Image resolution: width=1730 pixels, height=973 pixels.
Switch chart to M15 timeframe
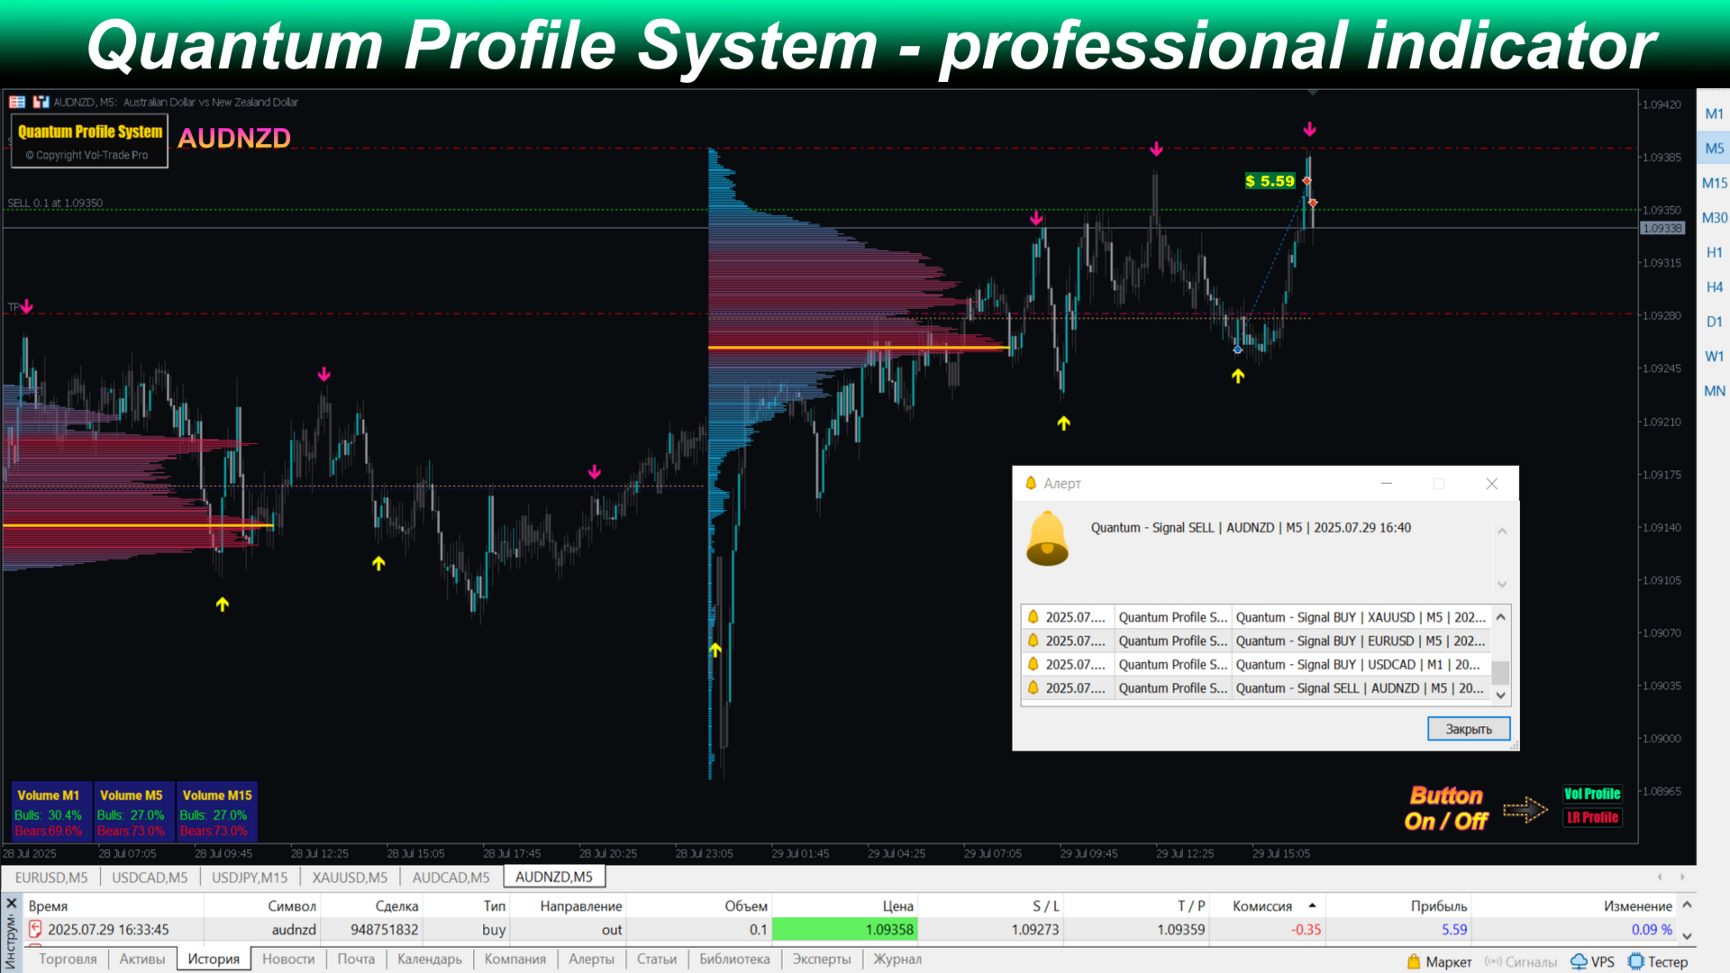(1714, 183)
